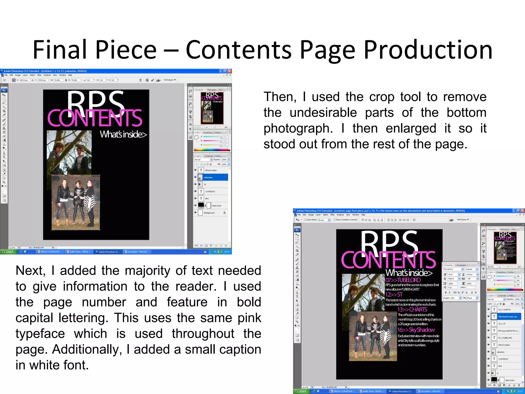
Task: Click the start button on left taskbar
Action: pyautogui.click(x=8, y=252)
